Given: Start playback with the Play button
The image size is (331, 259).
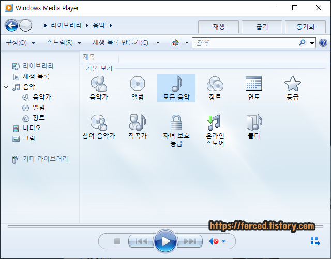Looking at the screenshot, I should (x=165, y=241).
